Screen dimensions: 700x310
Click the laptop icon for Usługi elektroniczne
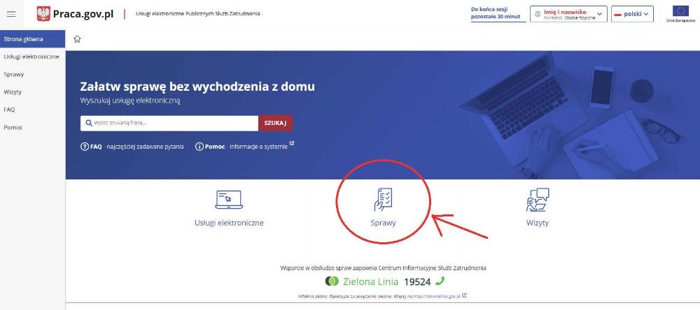tap(229, 200)
